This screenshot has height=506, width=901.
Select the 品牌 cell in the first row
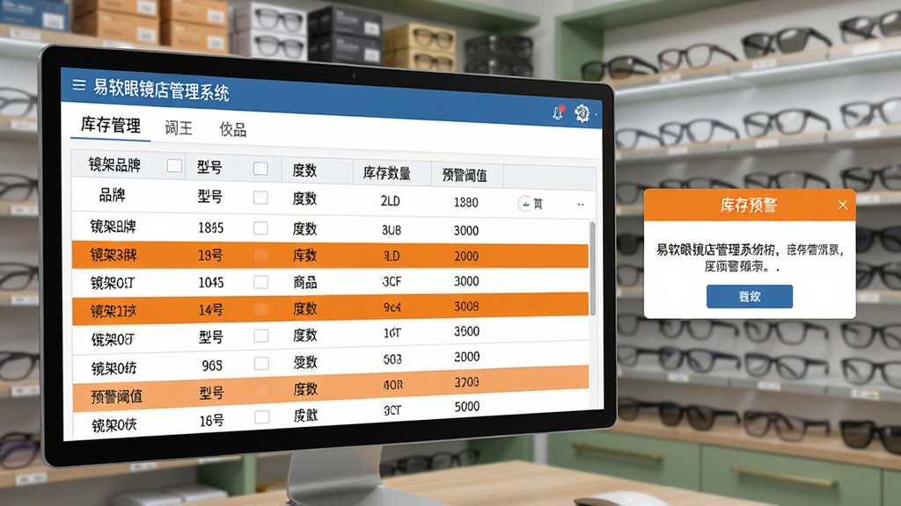click(x=112, y=195)
